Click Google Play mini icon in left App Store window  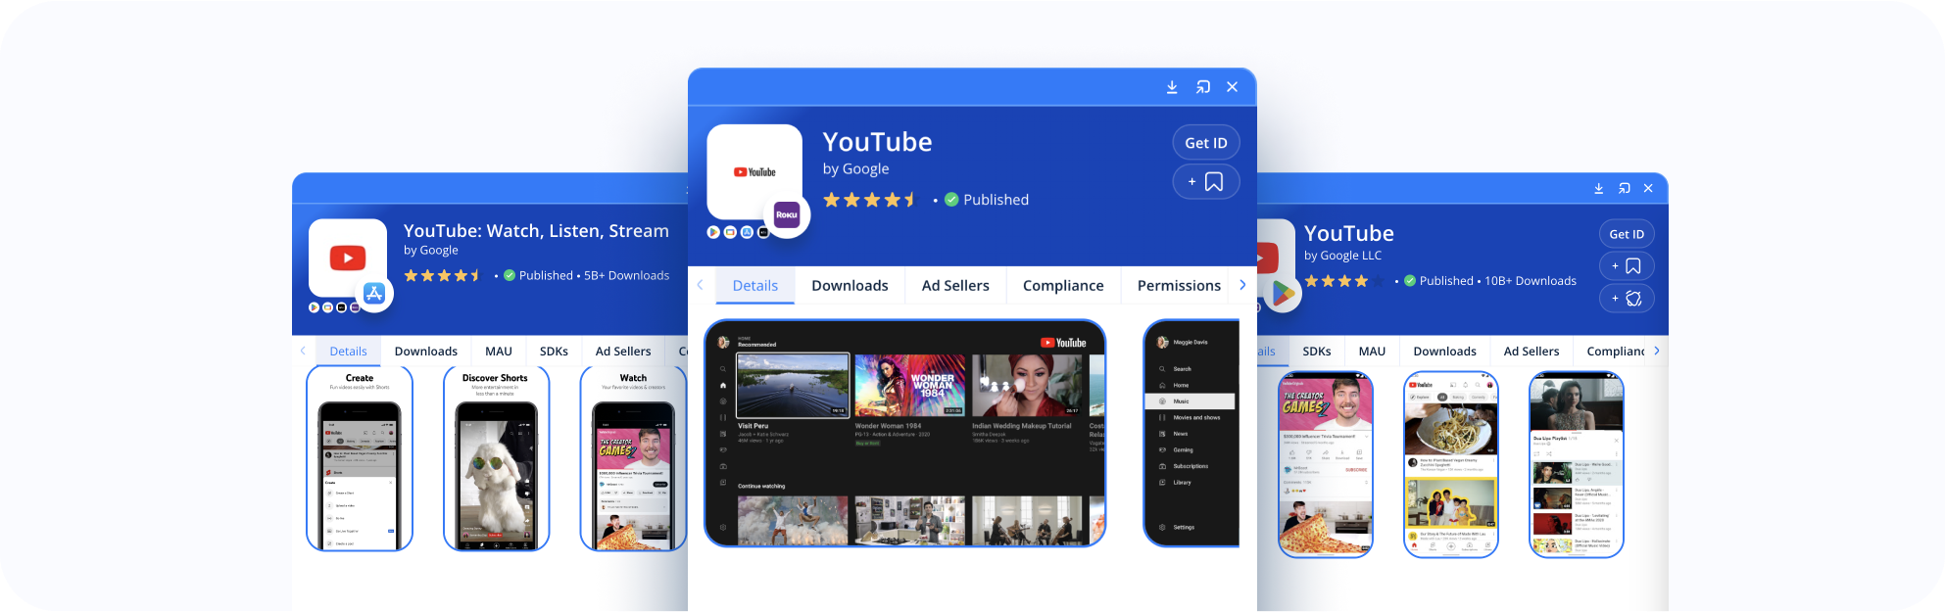click(314, 307)
